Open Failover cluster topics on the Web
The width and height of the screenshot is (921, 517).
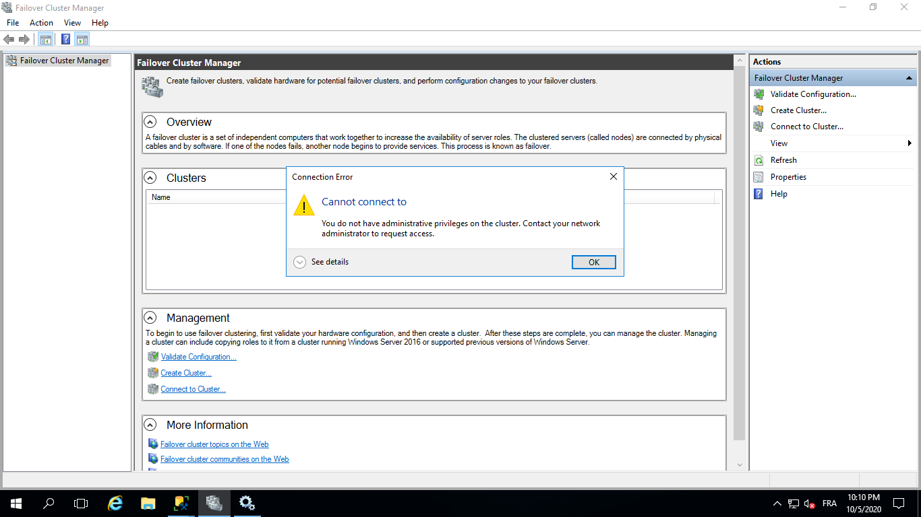(214, 444)
